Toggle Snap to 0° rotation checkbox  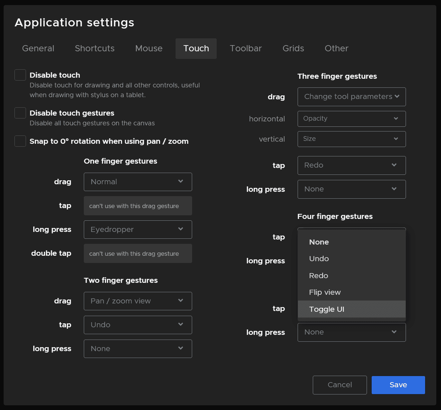pyautogui.click(x=20, y=141)
